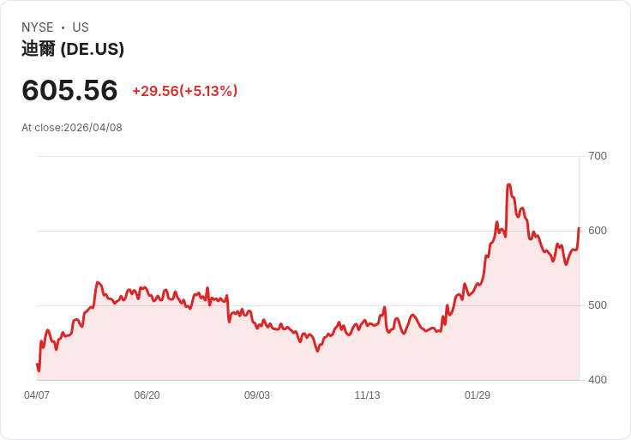Click the chart's highest peak near 660
The image size is (631, 440).
(x=508, y=184)
